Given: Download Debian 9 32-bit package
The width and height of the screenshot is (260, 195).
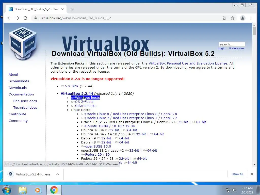Looking at the screenshot, I should [104, 138].
